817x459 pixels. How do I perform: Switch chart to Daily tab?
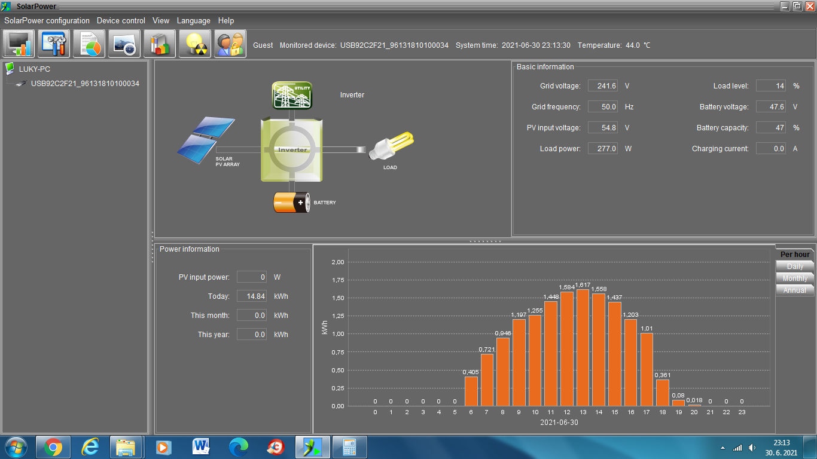point(795,267)
